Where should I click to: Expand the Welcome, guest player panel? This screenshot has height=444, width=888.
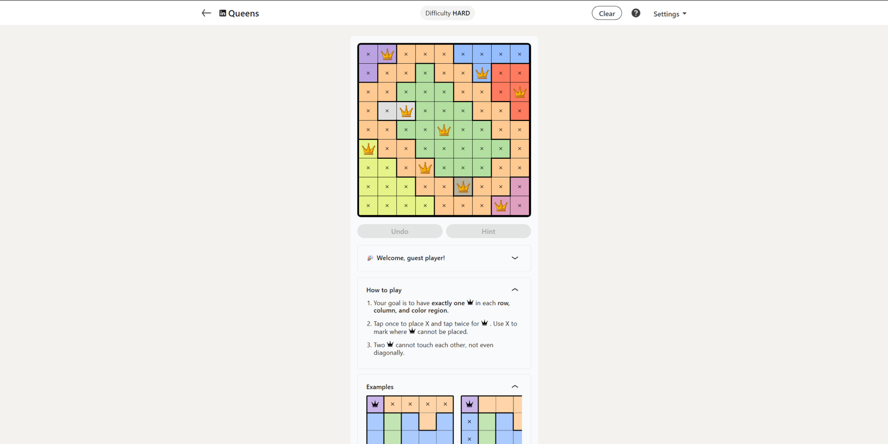click(x=514, y=258)
